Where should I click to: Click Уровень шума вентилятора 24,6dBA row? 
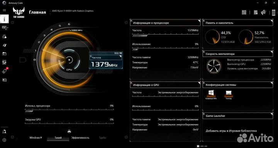coord(249,68)
